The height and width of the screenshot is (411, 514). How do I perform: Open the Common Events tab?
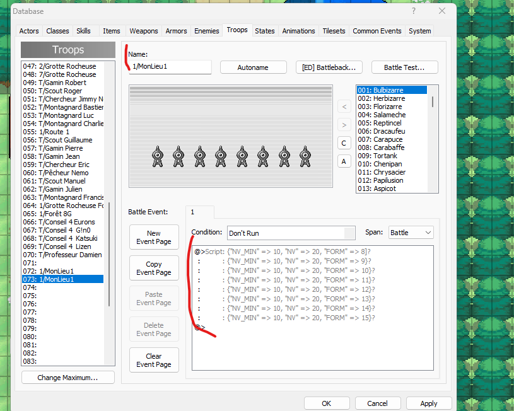click(x=377, y=31)
